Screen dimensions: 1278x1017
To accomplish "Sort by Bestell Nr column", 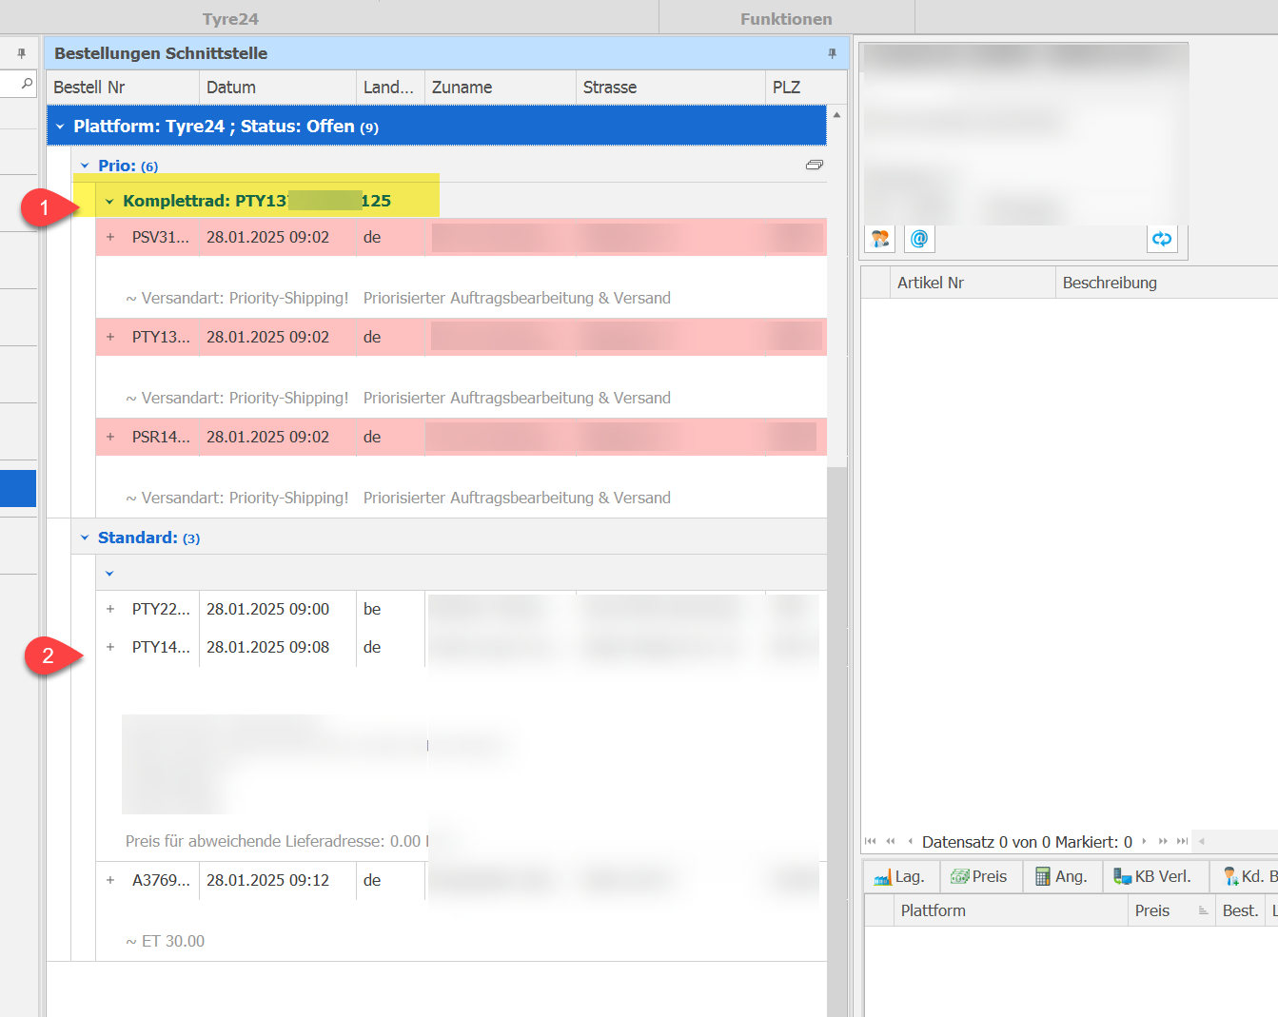I will tap(123, 87).
